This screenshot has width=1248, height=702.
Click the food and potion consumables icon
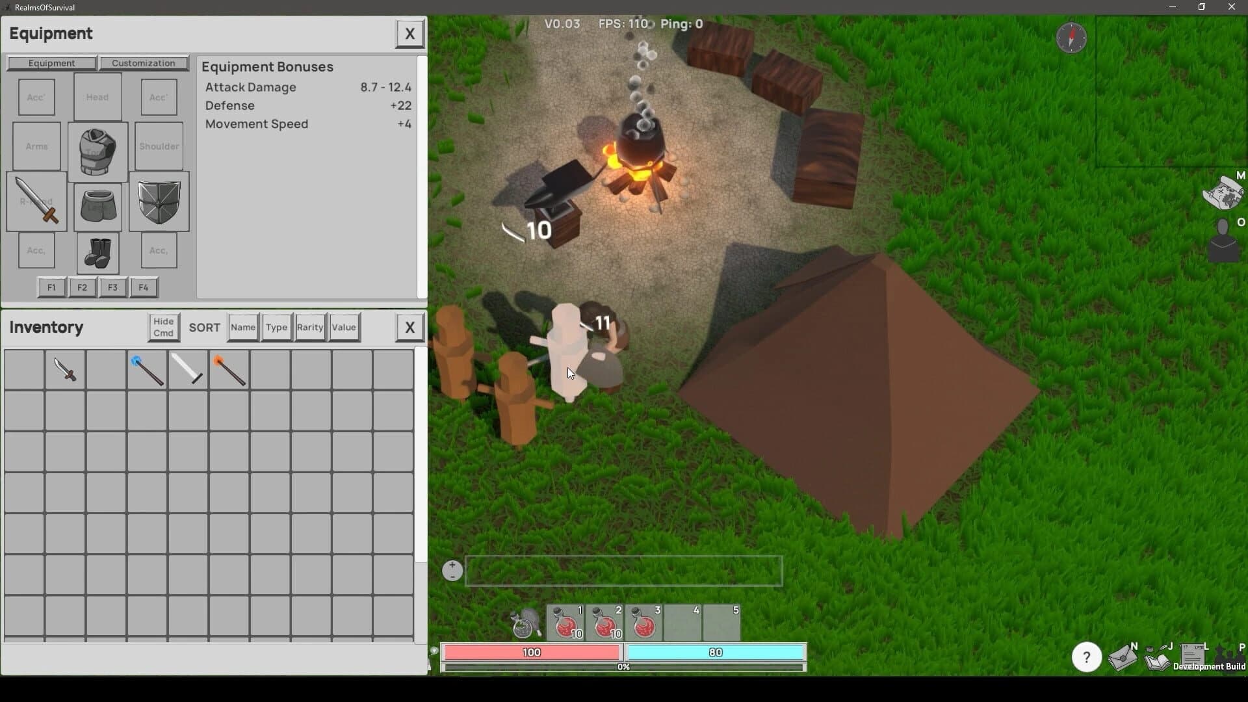click(525, 623)
